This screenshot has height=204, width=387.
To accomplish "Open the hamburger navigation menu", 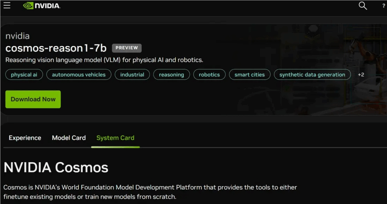I will coord(7,6).
